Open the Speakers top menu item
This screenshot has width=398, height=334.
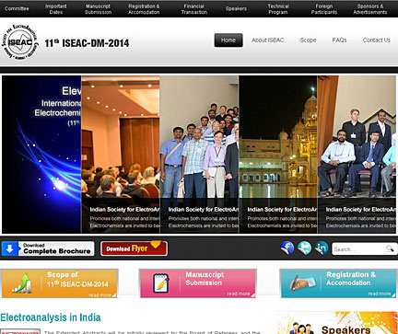[x=236, y=8]
